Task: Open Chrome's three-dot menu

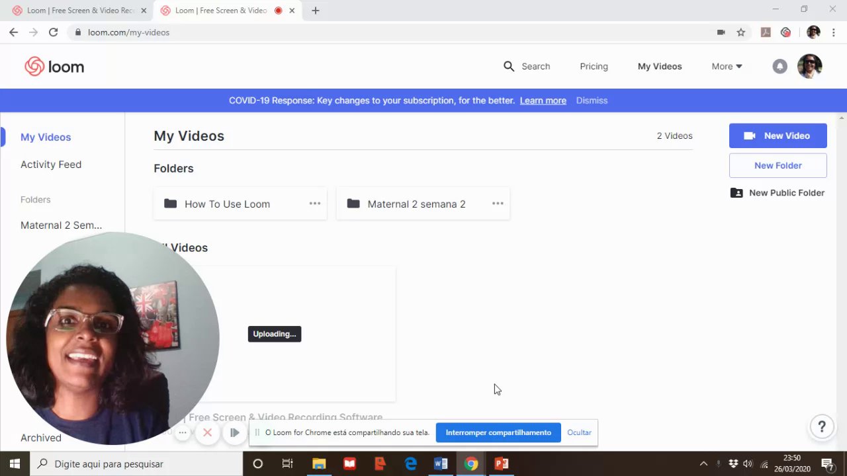Action: 834,32
